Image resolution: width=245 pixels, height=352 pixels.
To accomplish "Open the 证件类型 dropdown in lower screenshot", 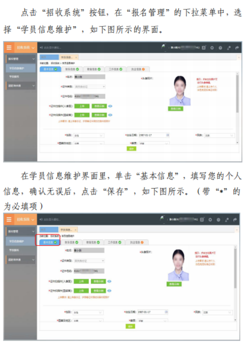I will pos(89,260).
